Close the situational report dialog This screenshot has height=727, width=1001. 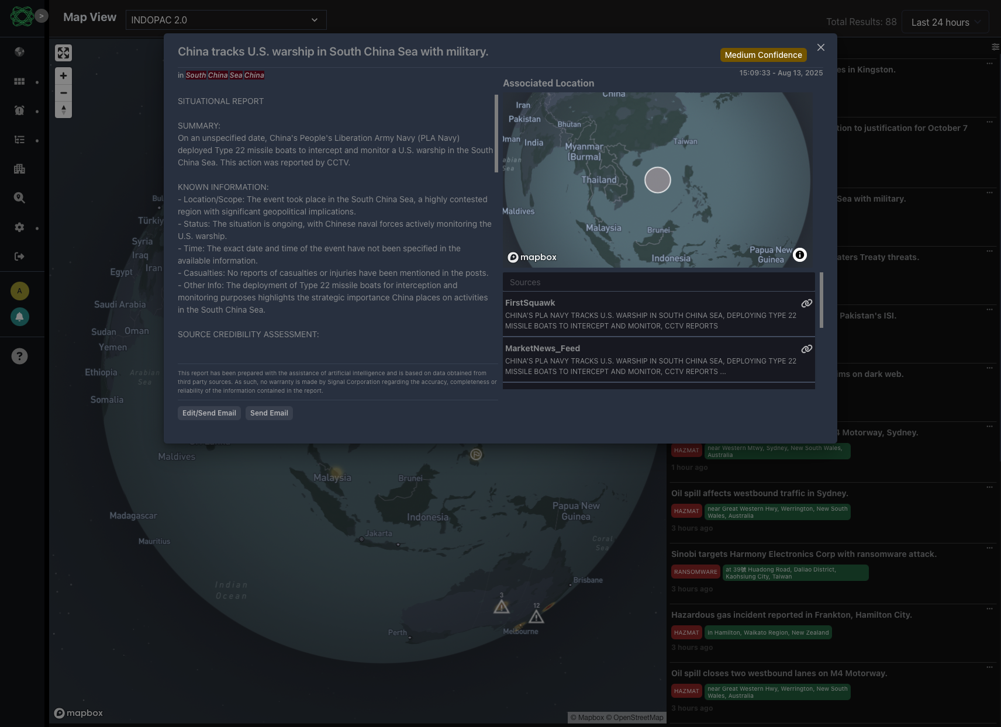coord(821,47)
